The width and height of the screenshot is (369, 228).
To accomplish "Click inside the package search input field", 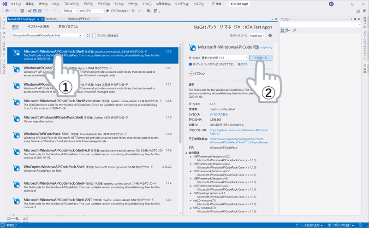I will (x=45, y=35).
